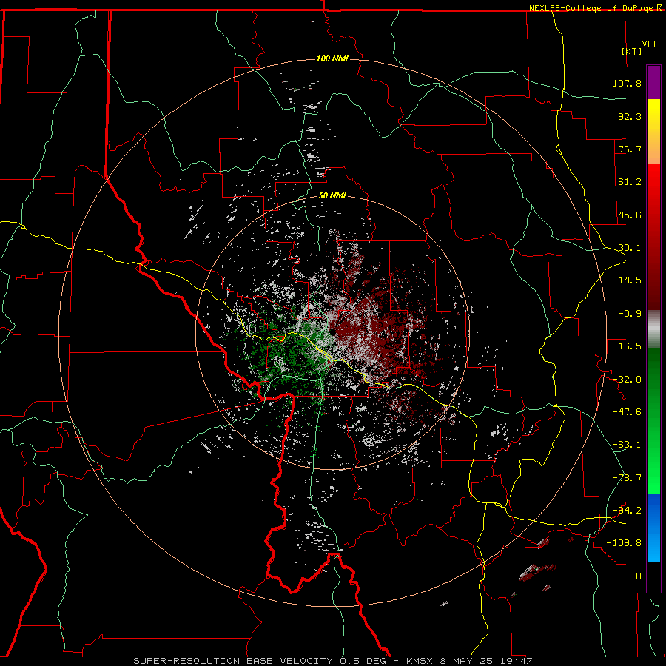The width and height of the screenshot is (666, 666).
Task: Select the 92.3 legend value
Action: [630, 116]
